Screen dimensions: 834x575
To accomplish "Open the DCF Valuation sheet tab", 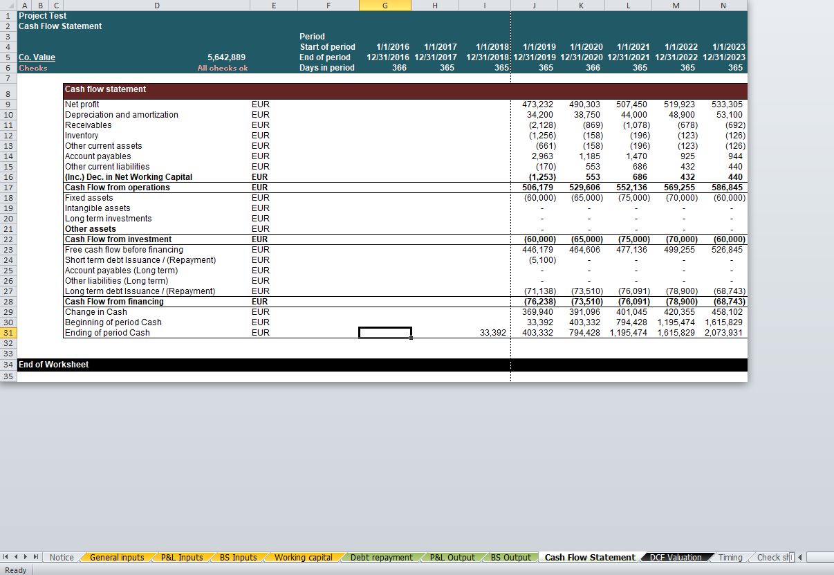I will pos(676,557).
